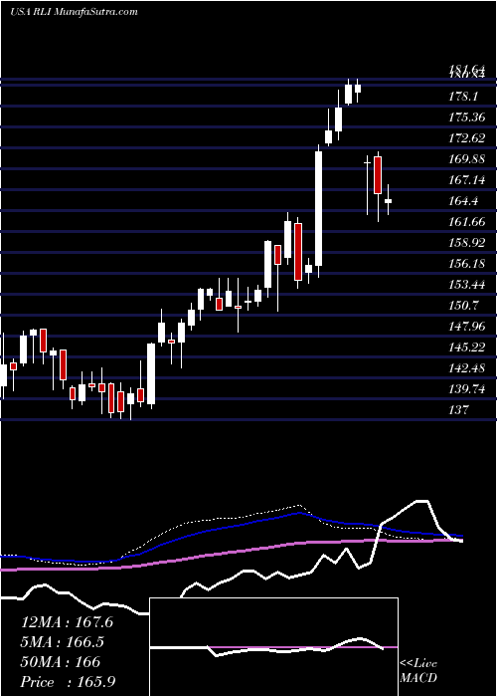497x697 pixels.
Task: Click the <<Live MACD label
Action: 418,671
